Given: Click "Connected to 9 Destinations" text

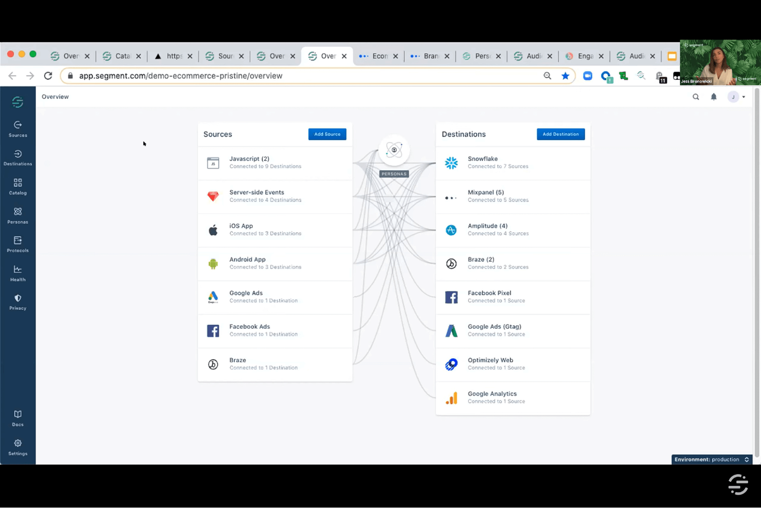Looking at the screenshot, I should (x=265, y=167).
